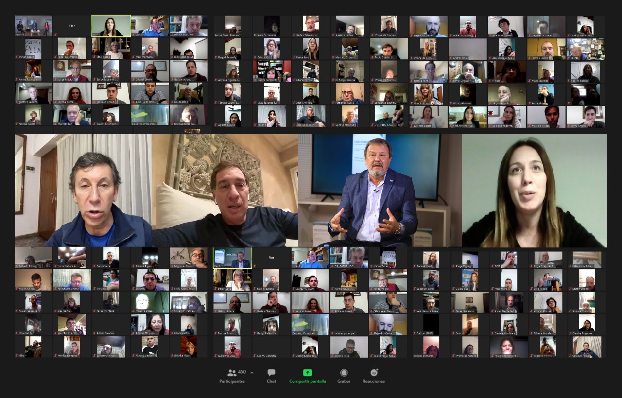The width and height of the screenshot is (622, 398).
Task: Expand the chevron next to Participantes
Action: point(252,372)
